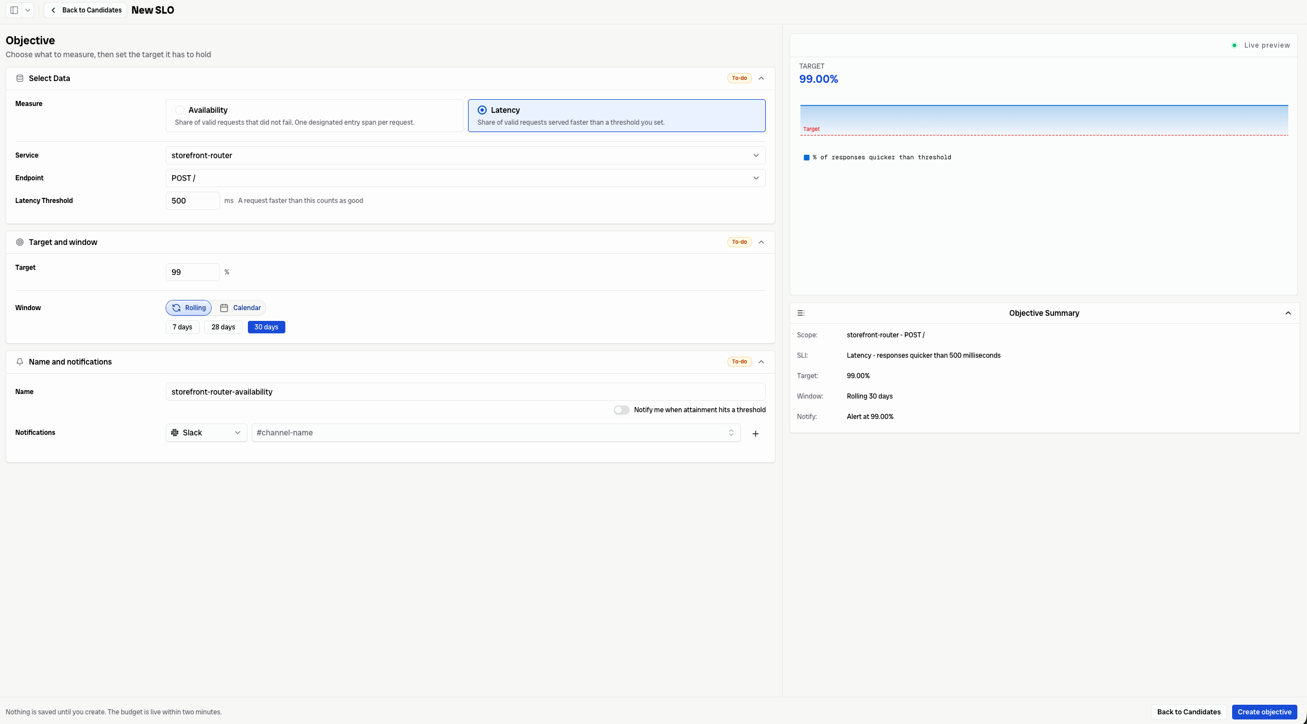Screen dimensions: 1307x724
Task: Click the blue legend swatch for responses
Action: 807,158
